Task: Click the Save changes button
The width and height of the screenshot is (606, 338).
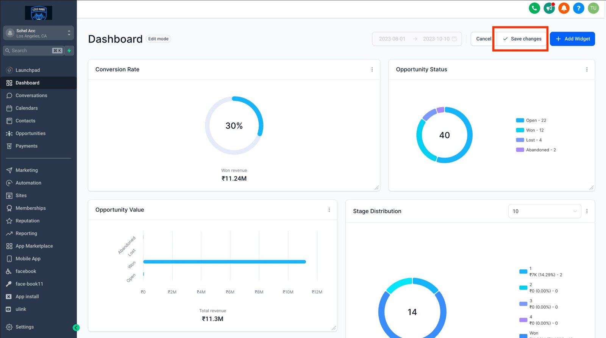Action: pyautogui.click(x=522, y=39)
